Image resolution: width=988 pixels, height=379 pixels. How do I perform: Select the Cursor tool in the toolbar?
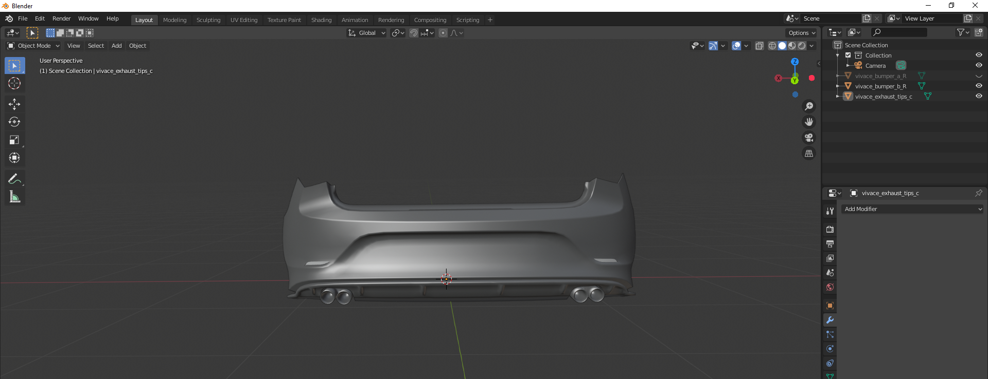click(14, 84)
